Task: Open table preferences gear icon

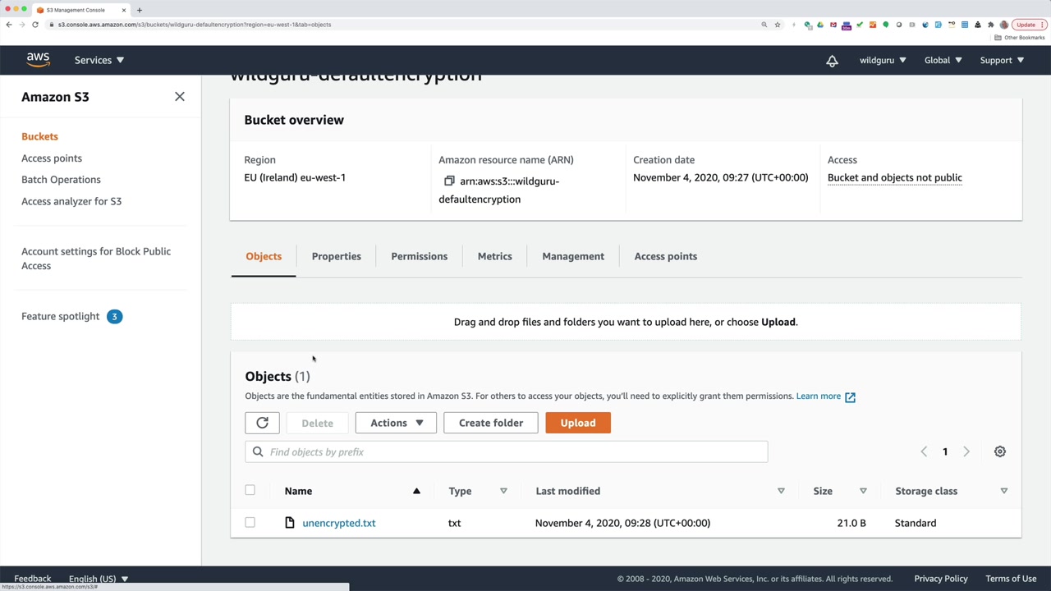Action: point(999,451)
